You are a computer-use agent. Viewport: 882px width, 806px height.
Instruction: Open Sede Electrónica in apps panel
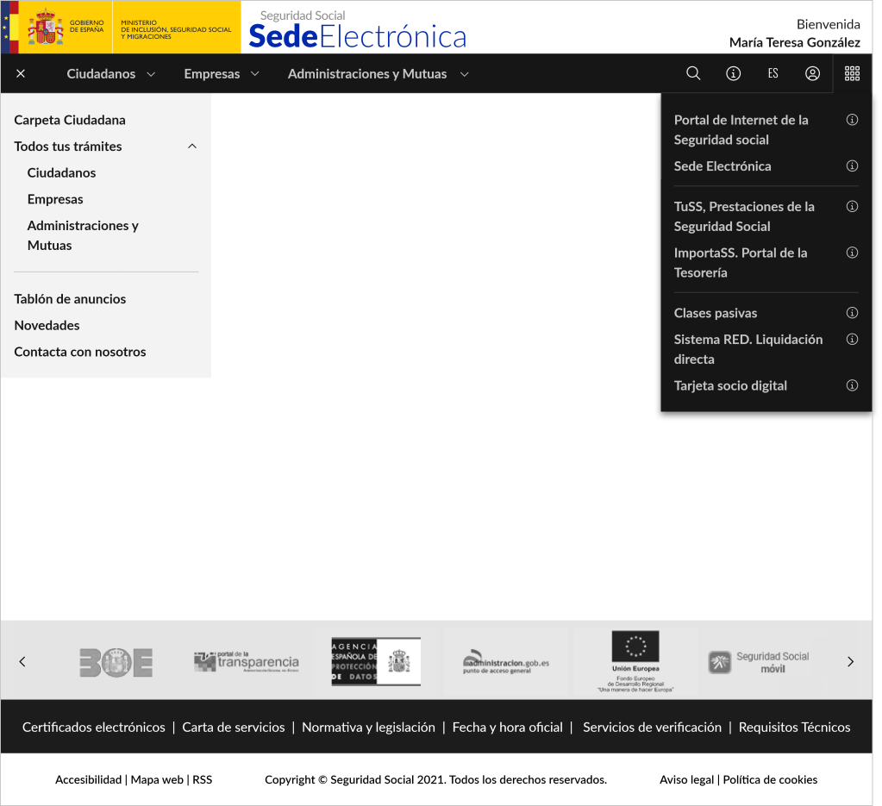[722, 166]
